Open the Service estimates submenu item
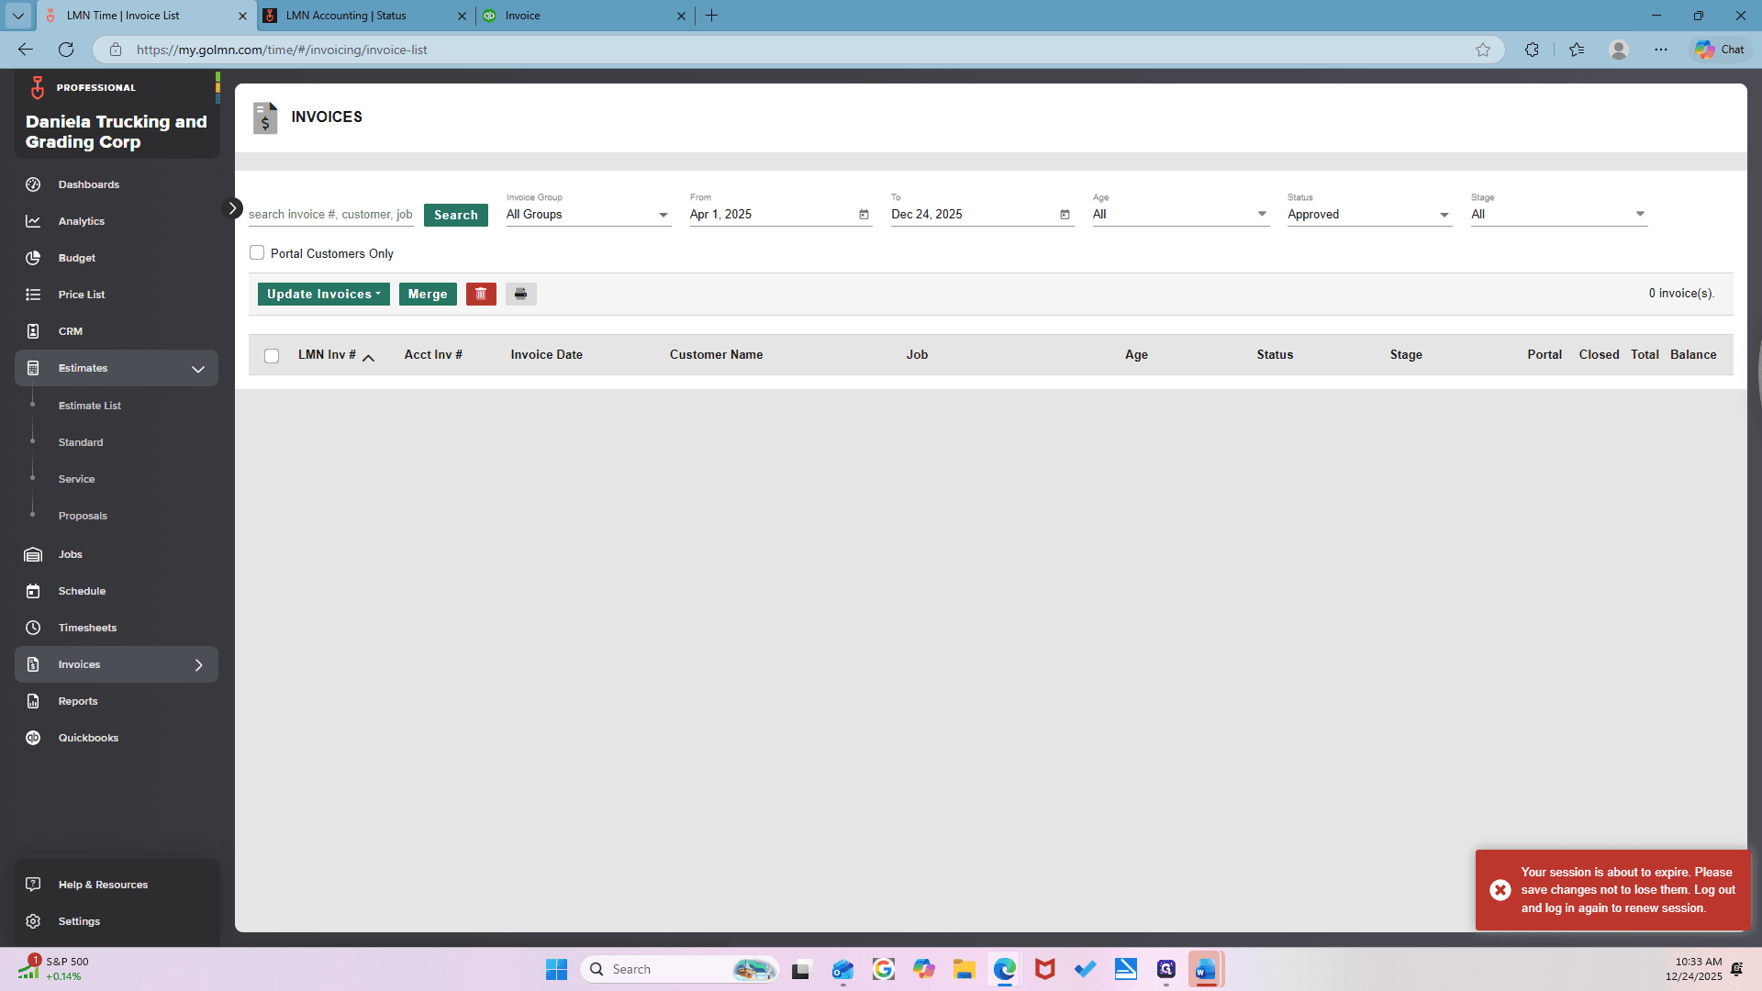 point(76,479)
